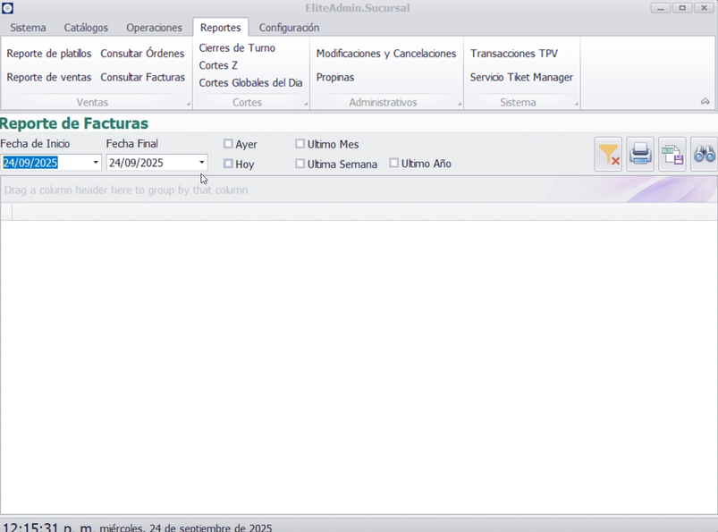Click the group-by column header panel

pyautogui.click(x=268, y=190)
